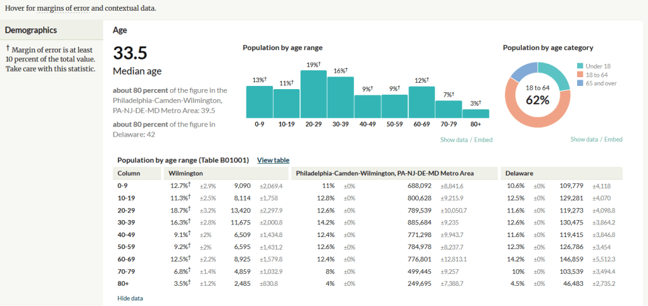
Task: Click the 18 to 64 legend swatch
Action: 580,75
